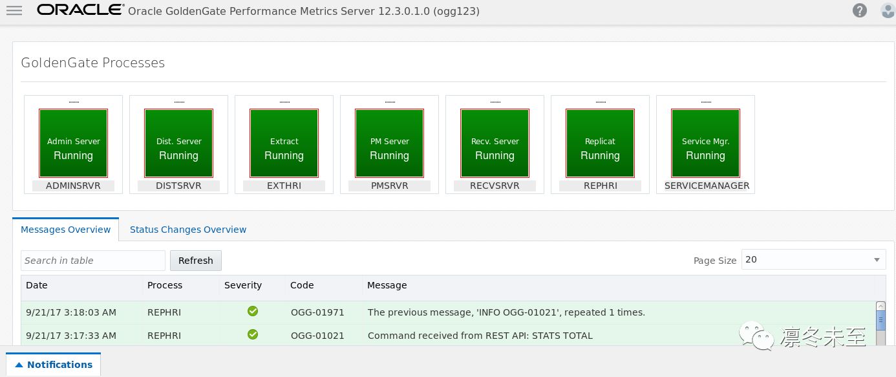Select the Recv. Server process tile
896x377 pixels.
pyautogui.click(x=495, y=143)
